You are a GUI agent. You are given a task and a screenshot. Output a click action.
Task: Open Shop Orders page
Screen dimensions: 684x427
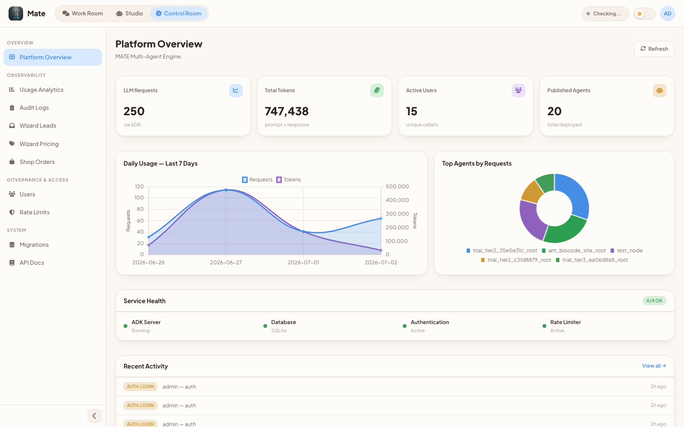click(53, 162)
